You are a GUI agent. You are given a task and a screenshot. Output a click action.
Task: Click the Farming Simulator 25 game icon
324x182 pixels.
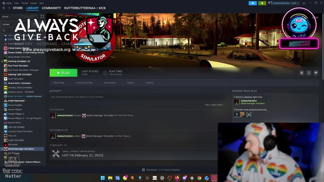tap(6, 61)
